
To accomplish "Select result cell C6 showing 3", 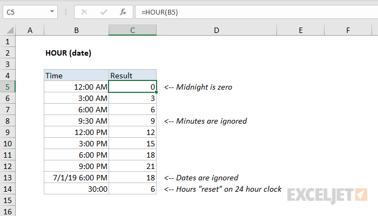I will pyautogui.click(x=133, y=98).
